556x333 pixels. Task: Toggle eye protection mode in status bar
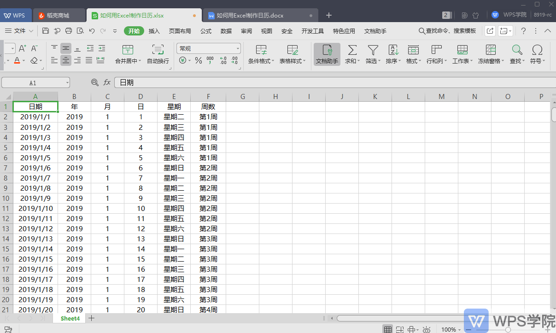(427, 329)
